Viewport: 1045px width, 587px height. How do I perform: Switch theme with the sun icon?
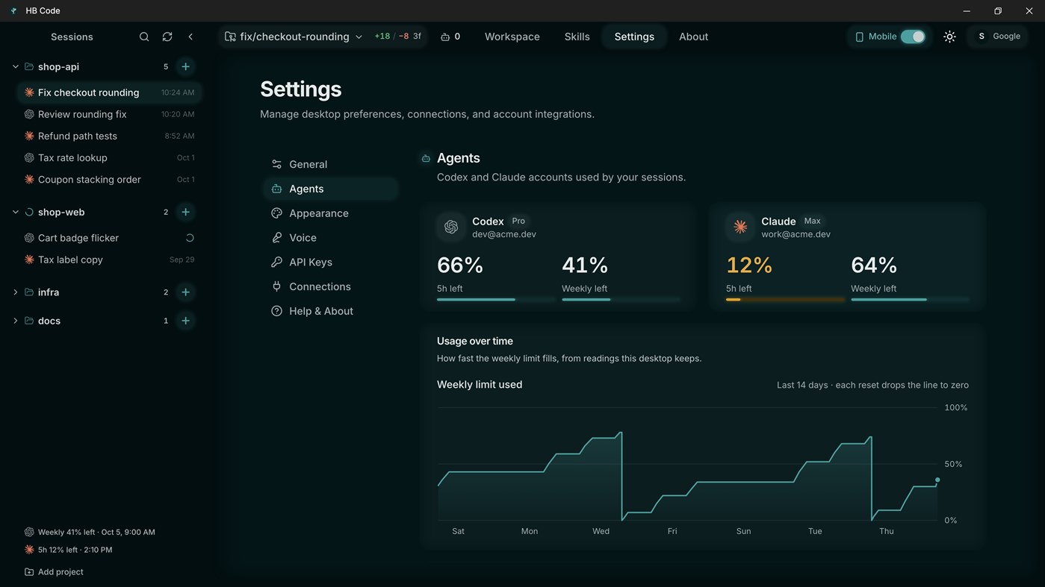[949, 37]
